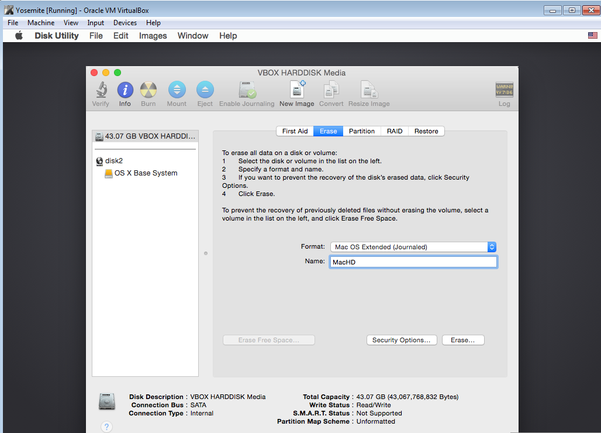
Task: Open the Restore tab
Action: click(426, 131)
